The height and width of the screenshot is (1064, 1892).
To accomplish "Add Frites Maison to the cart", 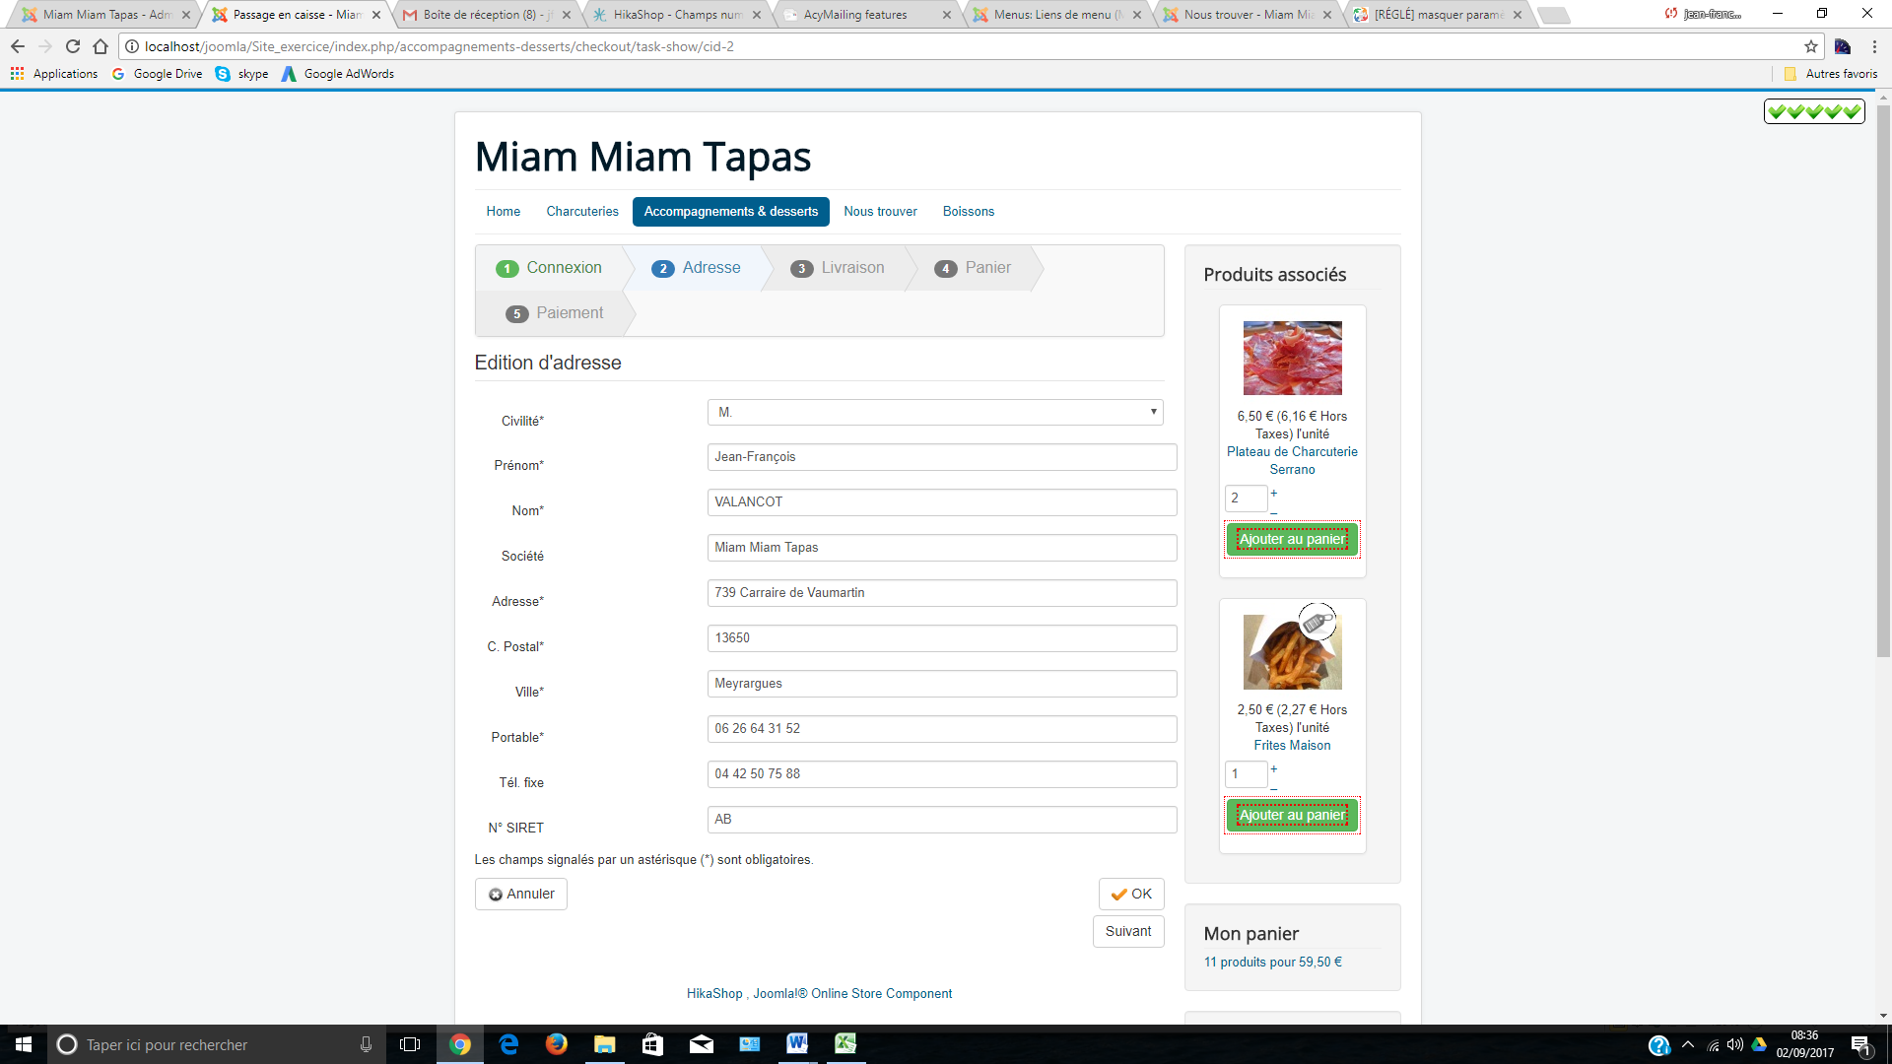I will tap(1292, 815).
